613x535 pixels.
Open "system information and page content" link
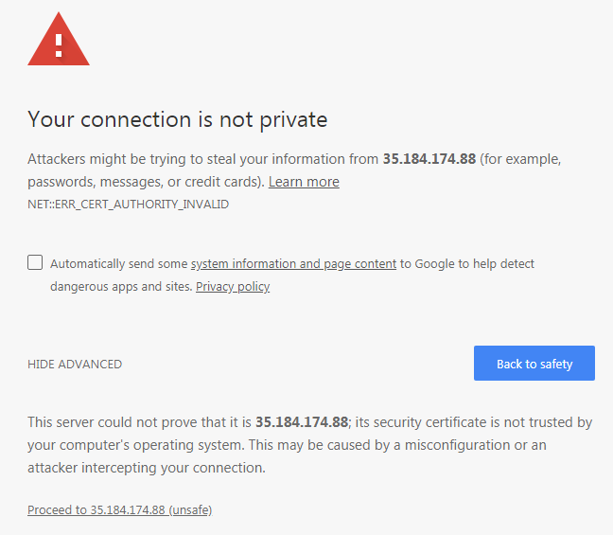point(293,264)
